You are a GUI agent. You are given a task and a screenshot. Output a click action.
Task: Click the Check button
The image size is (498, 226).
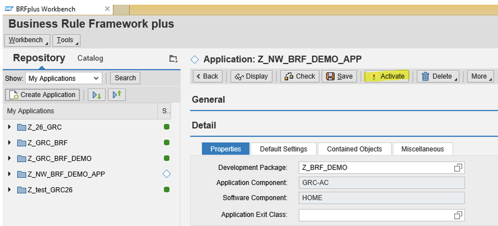300,76
